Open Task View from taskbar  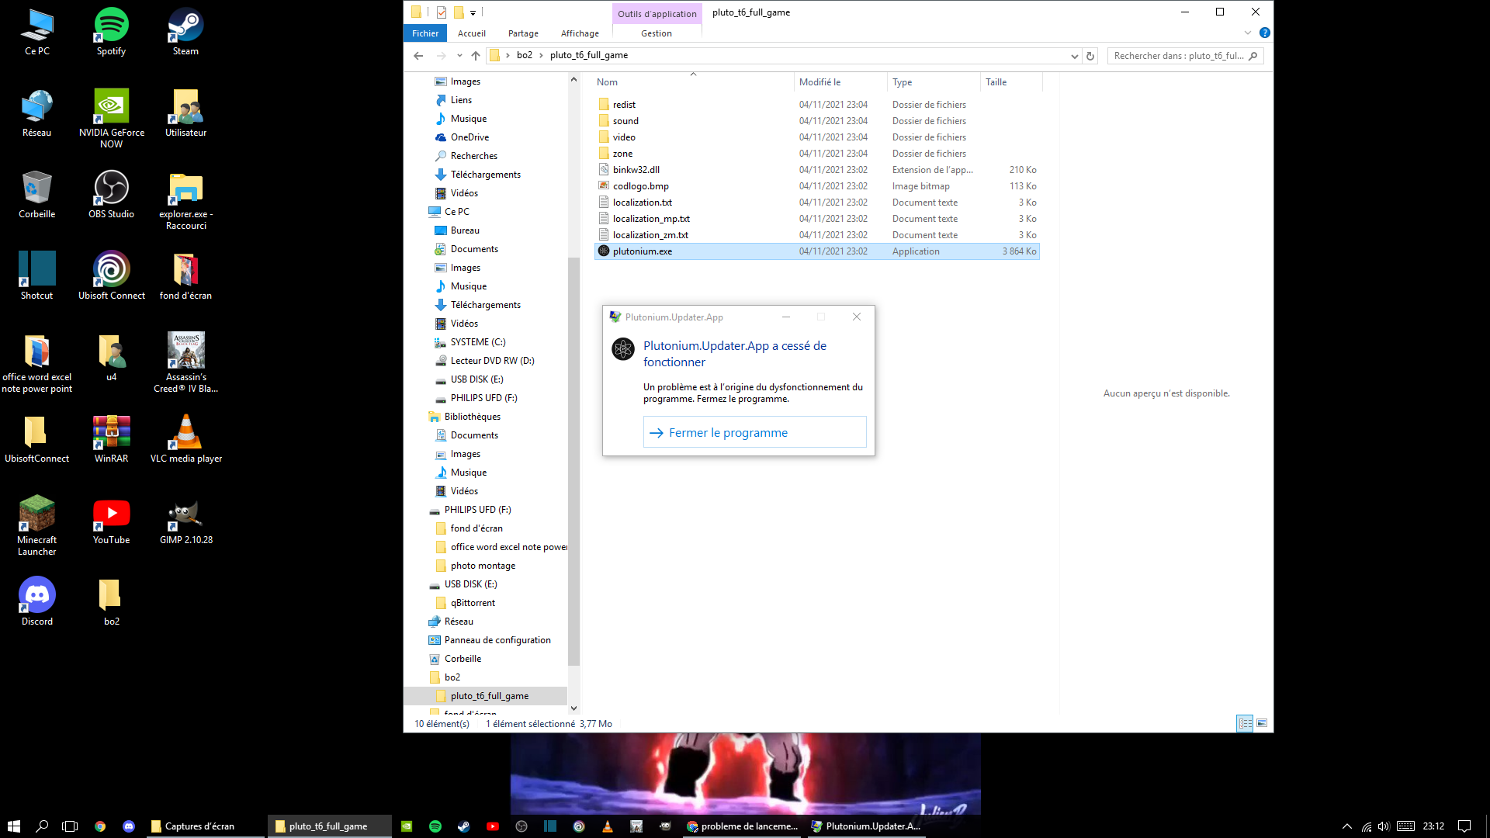click(x=70, y=826)
